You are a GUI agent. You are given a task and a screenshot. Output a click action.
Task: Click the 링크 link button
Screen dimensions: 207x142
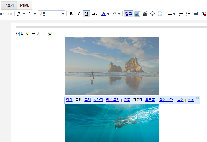tap(129, 14)
